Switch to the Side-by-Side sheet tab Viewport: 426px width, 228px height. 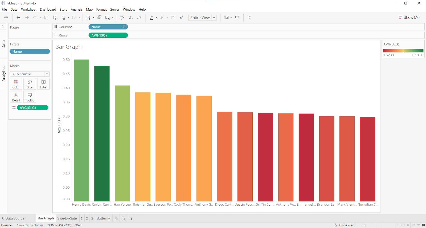(67, 218)
